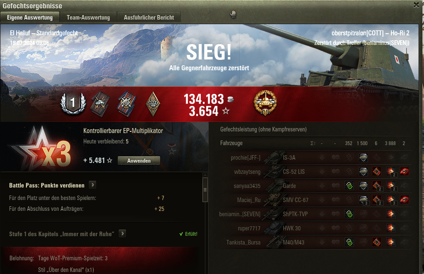Expand Battle Pass Punkte verdienen details
Screen dimensions: 424x274
pos(93,185)
